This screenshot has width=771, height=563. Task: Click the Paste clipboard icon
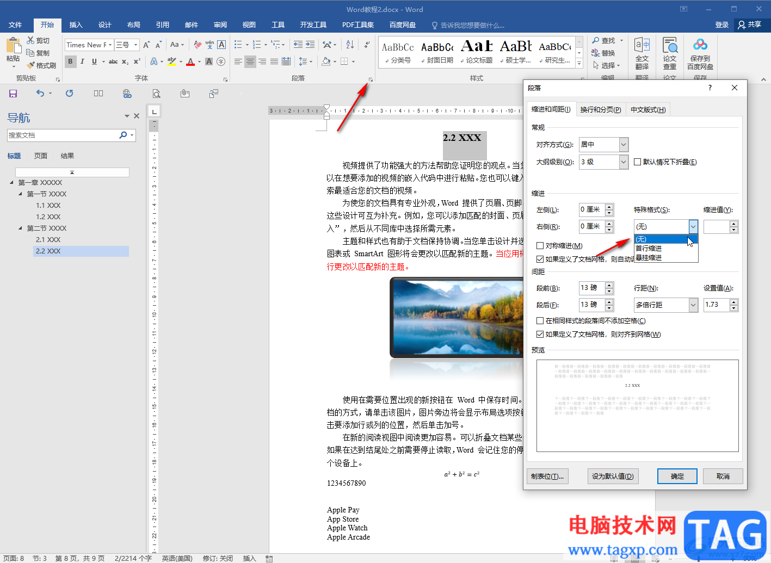pos(13,46)
